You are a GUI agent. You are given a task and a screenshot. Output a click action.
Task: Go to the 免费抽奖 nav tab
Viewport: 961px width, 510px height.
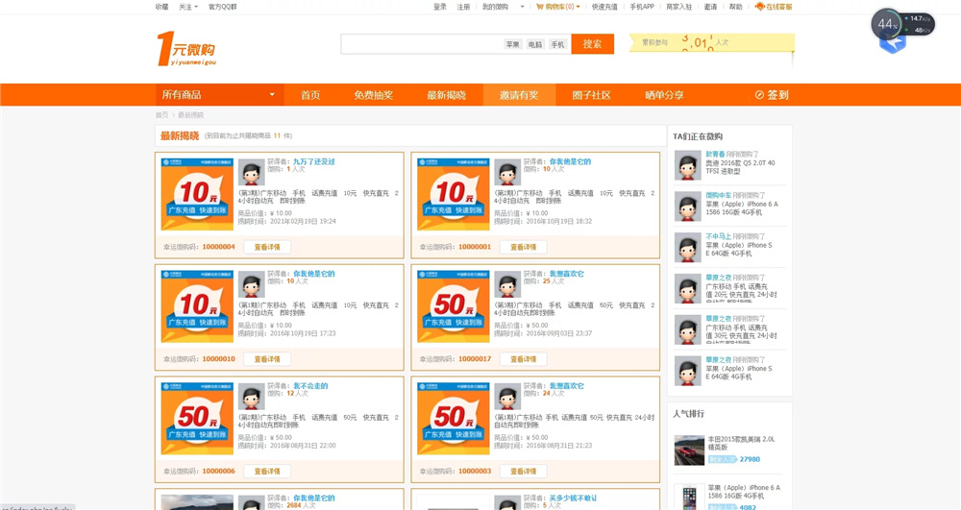click(373, 95)
